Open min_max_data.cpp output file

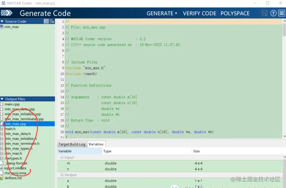[x=20, y=109]
